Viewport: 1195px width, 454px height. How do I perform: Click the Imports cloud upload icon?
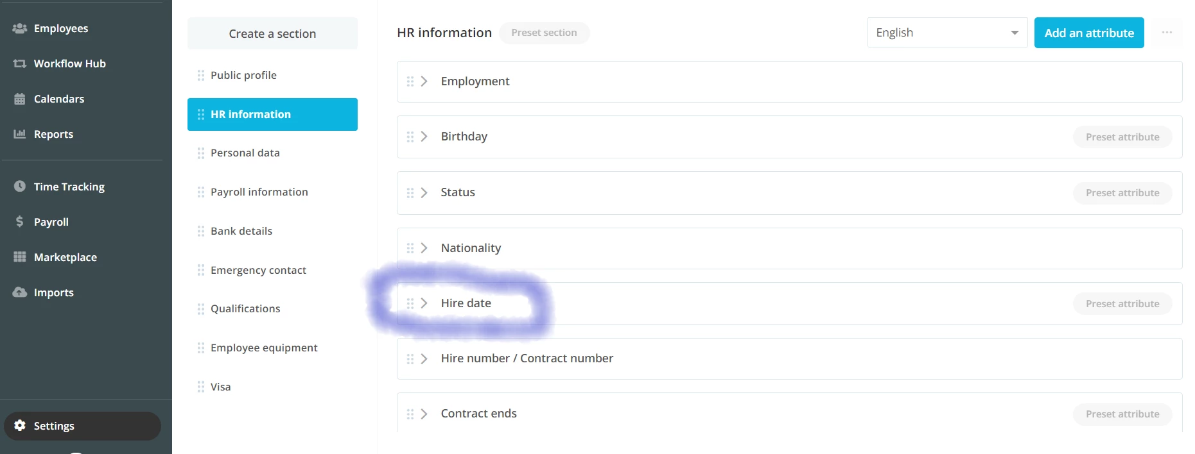[x=20, y=292]
